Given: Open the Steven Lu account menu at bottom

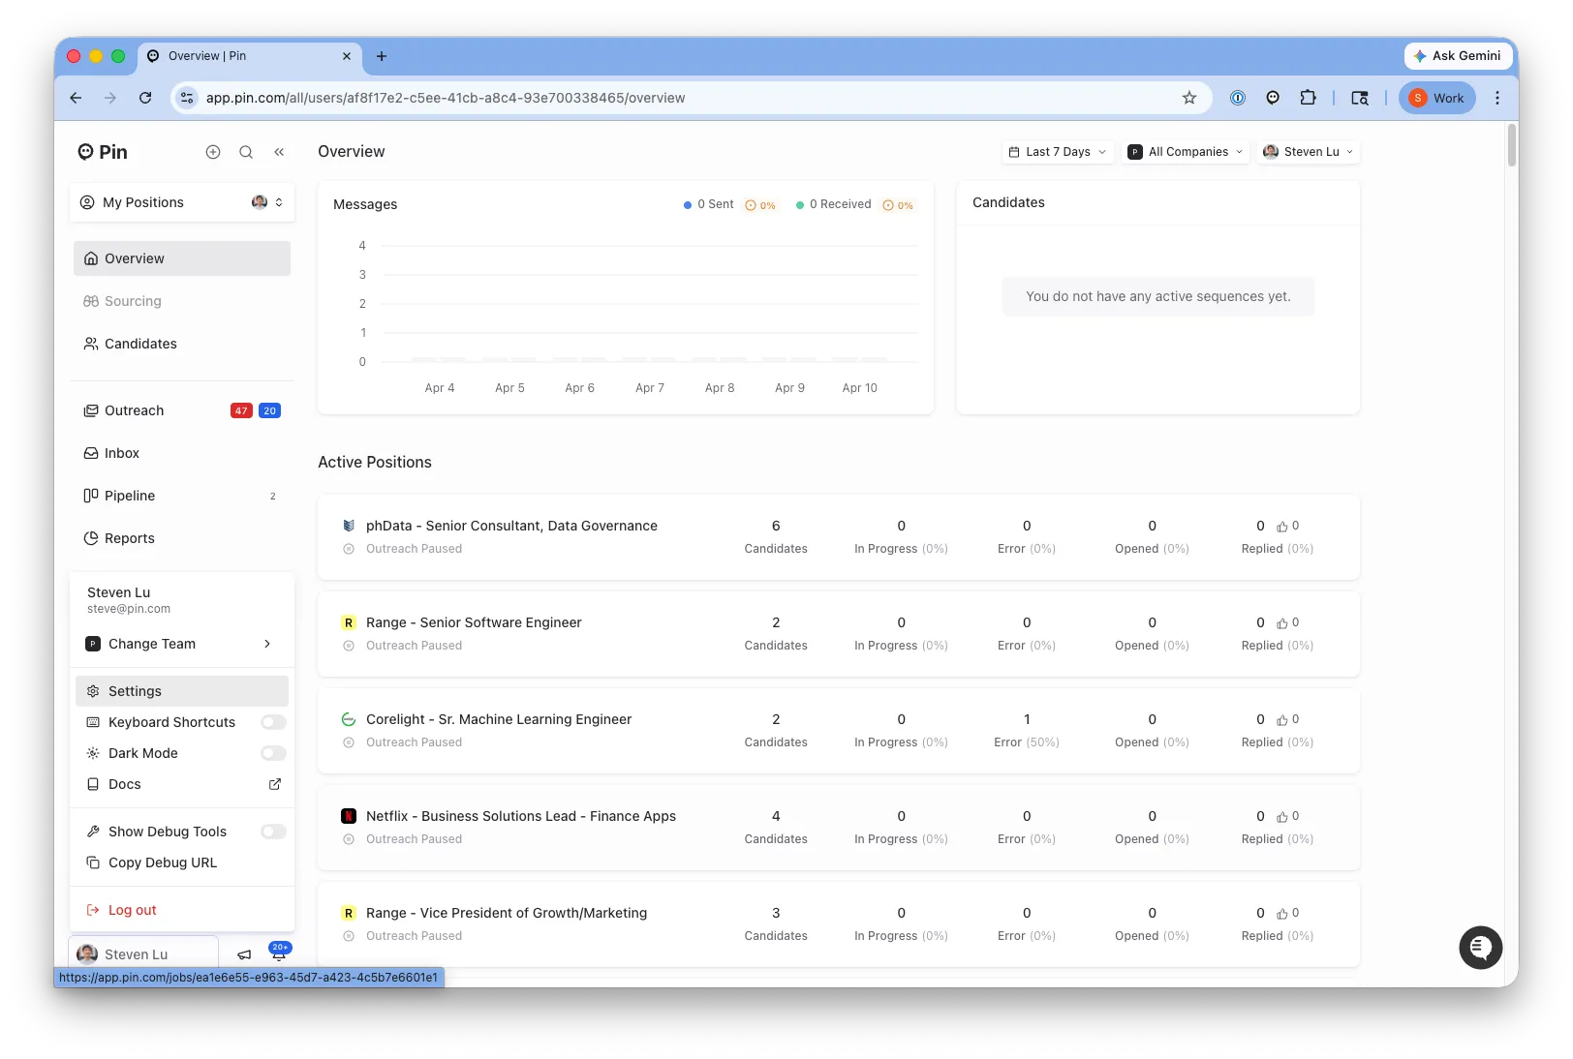Looking at the screenshot, I should click(x=143, y=954).
